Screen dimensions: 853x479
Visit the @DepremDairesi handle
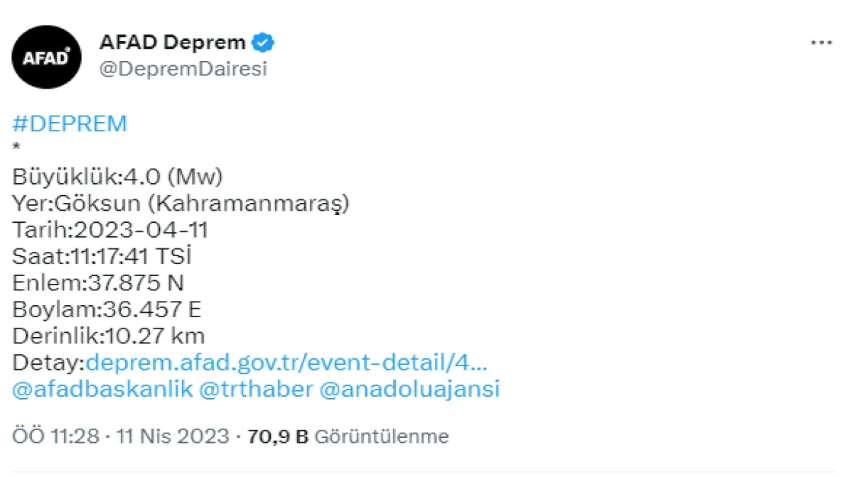pos(183,69)
